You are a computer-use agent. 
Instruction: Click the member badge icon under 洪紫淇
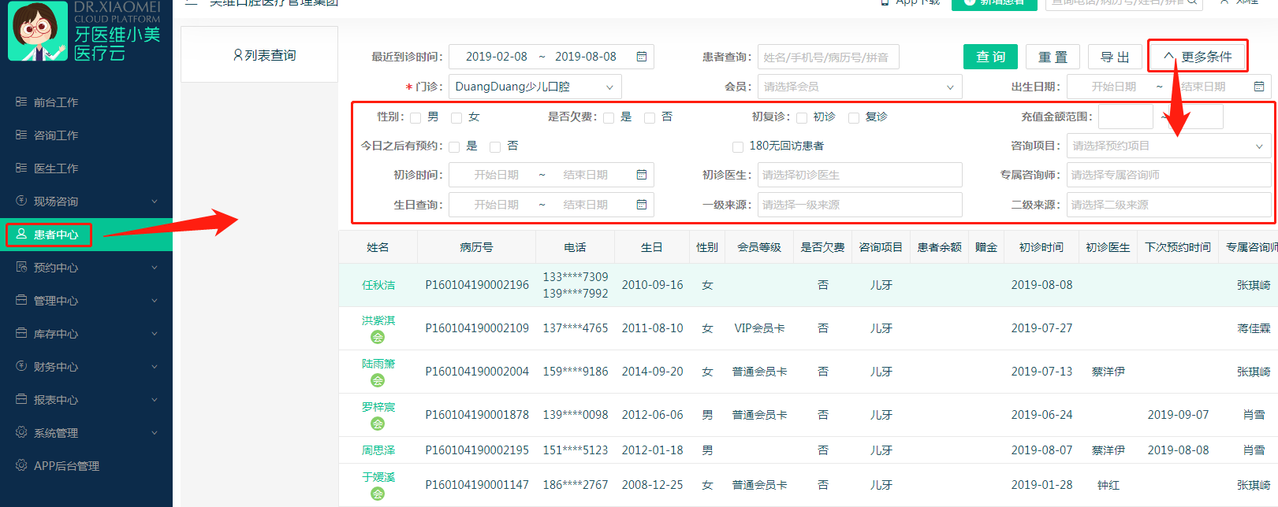378,337
